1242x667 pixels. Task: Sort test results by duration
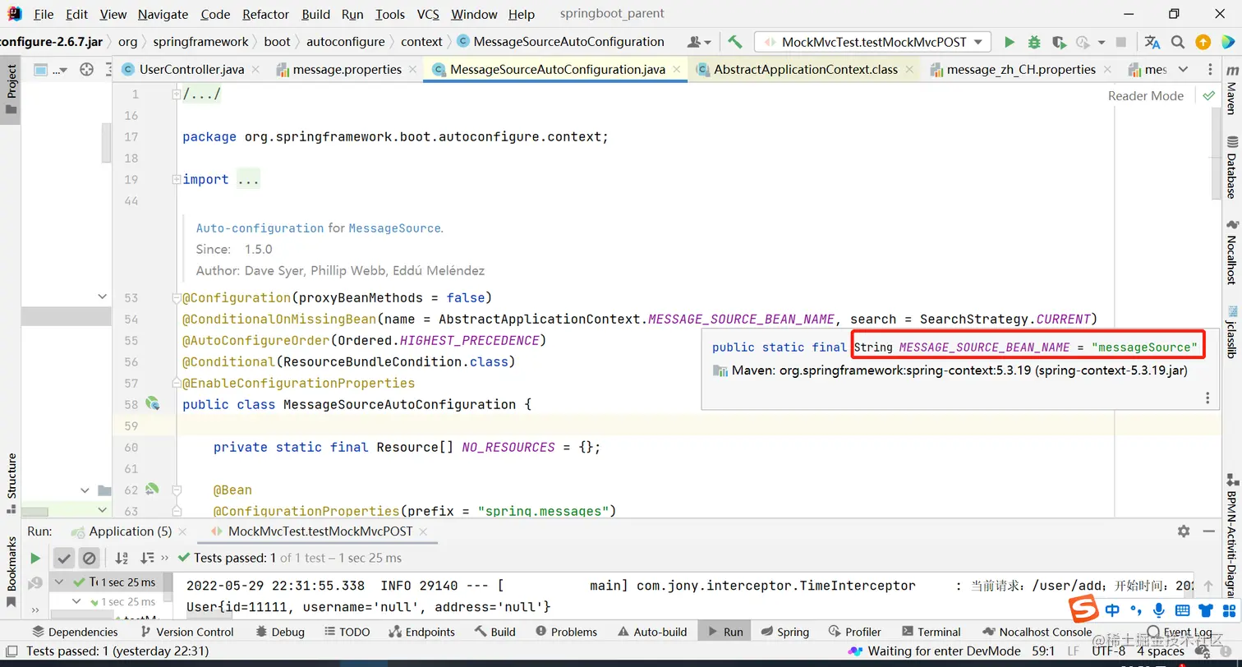(148, 559)
